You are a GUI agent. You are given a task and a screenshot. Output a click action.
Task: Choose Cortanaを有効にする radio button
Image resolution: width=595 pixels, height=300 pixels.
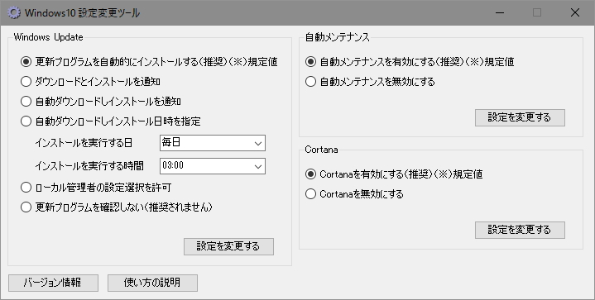click(x=310, y=174)
